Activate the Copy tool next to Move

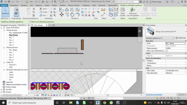click(x=67, y=15)
